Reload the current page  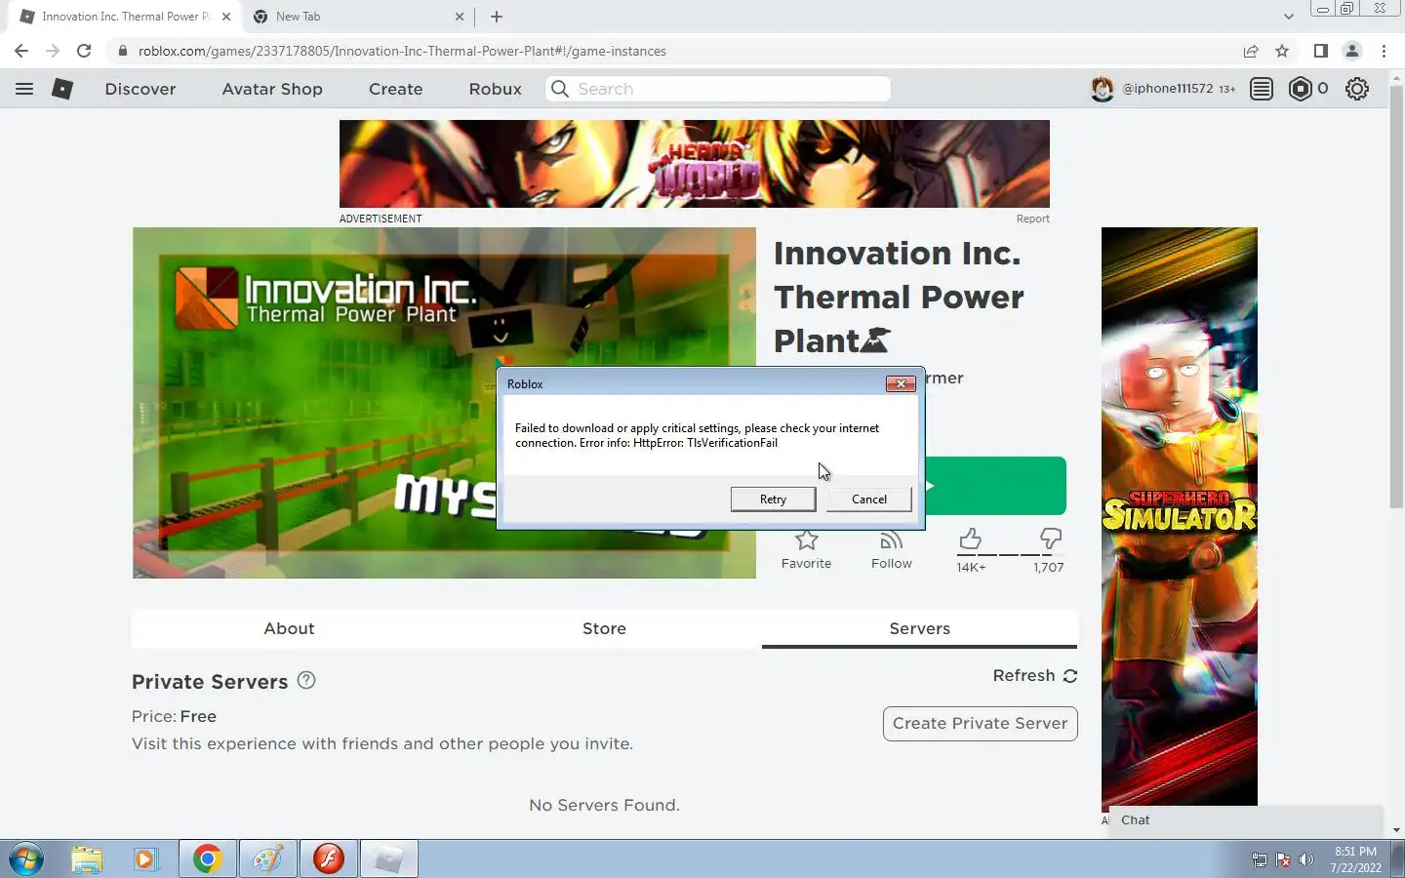pyautogui.click(x=84, y=51)
